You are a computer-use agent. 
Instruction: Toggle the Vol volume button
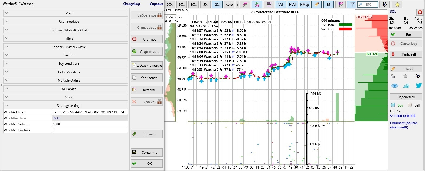pyautogui.click(x=281, y=4)
